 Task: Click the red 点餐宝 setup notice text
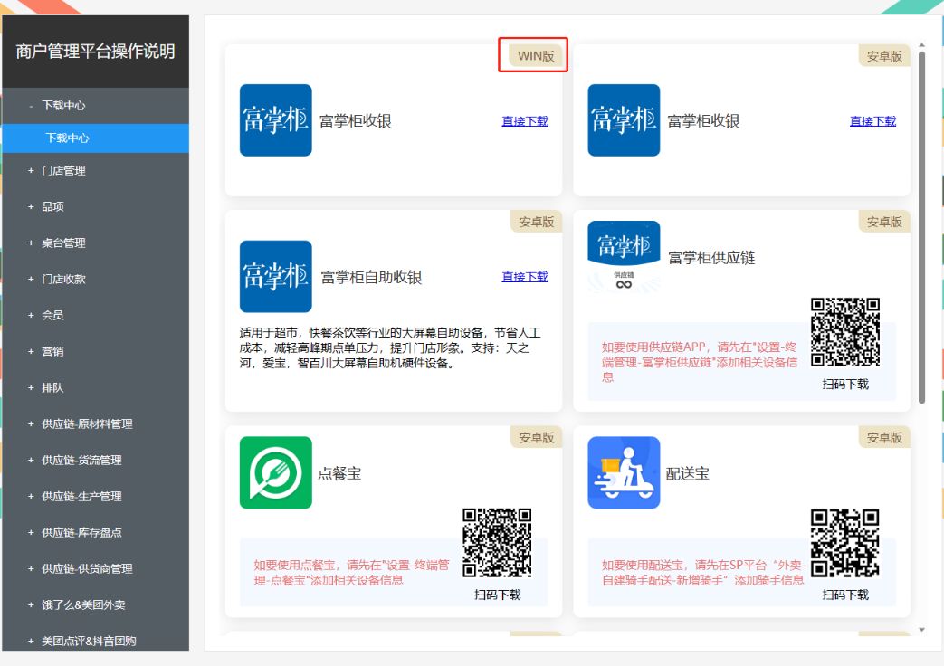pyautogui.click(x=351, y=572)
